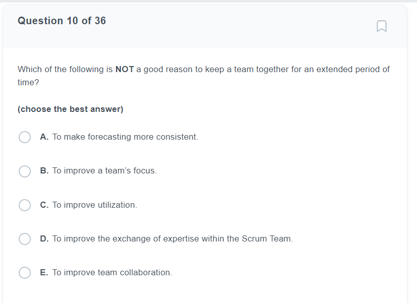The image size is (417, 303).
Task: Choose the radio circle beside option B
Action: coord(25,171)
